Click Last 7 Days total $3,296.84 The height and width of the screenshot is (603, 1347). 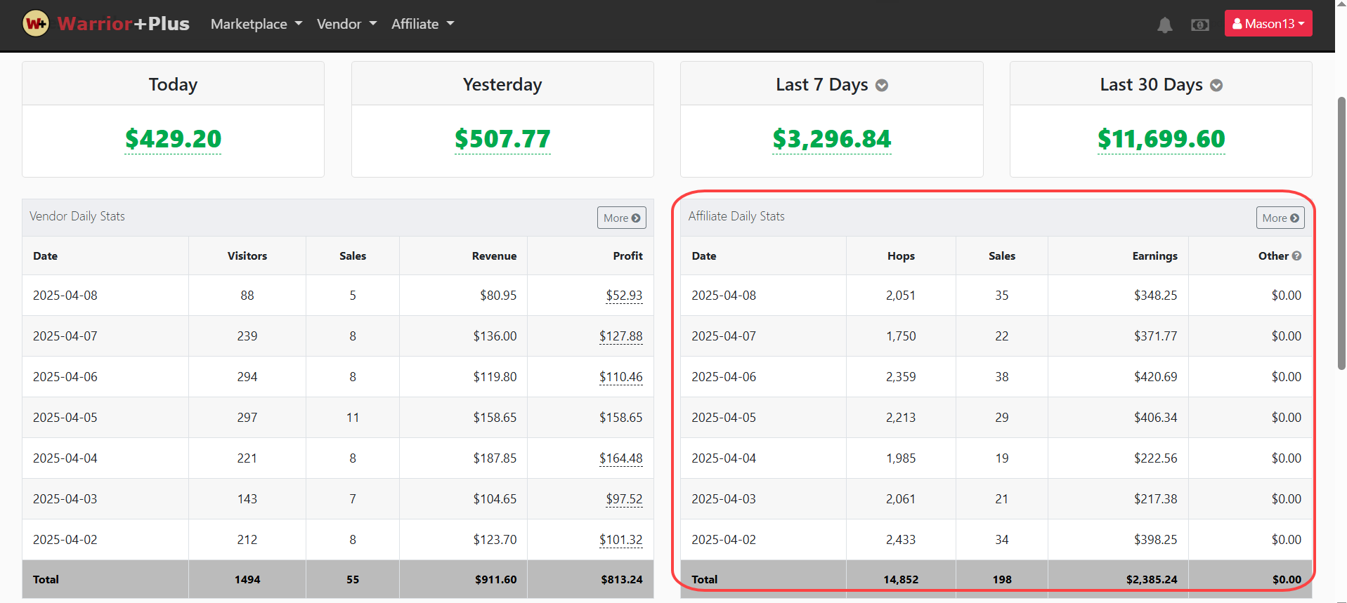(x=832, y=139)
